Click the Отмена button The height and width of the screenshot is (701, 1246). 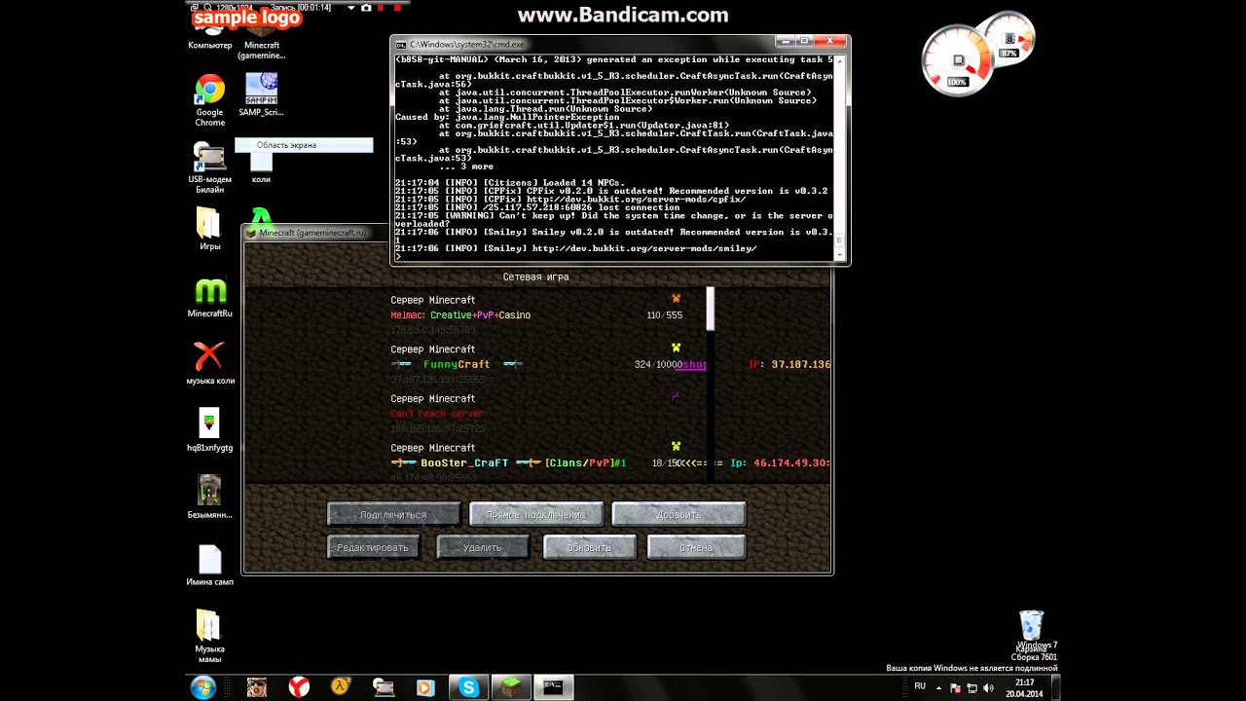(696, 547)
